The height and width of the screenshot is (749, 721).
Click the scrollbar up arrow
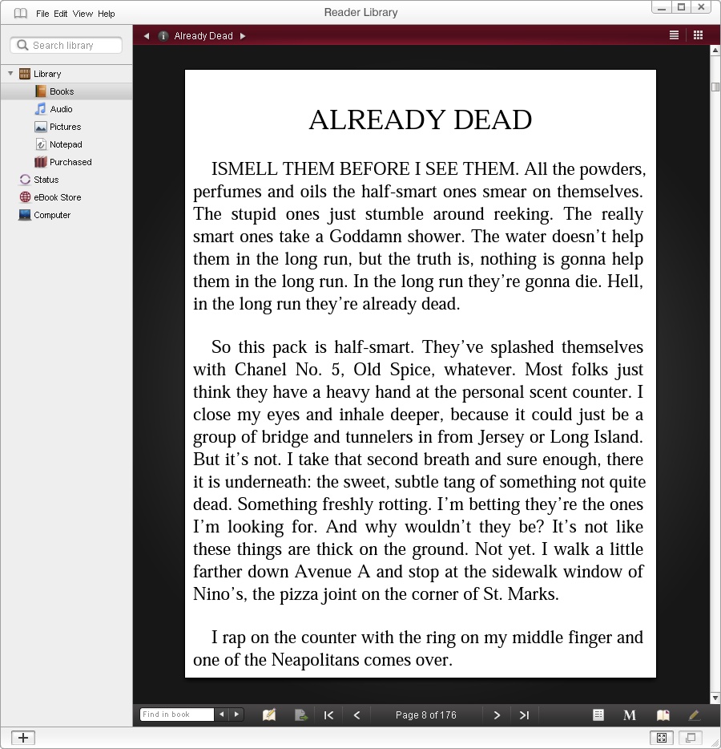point(715,51)
